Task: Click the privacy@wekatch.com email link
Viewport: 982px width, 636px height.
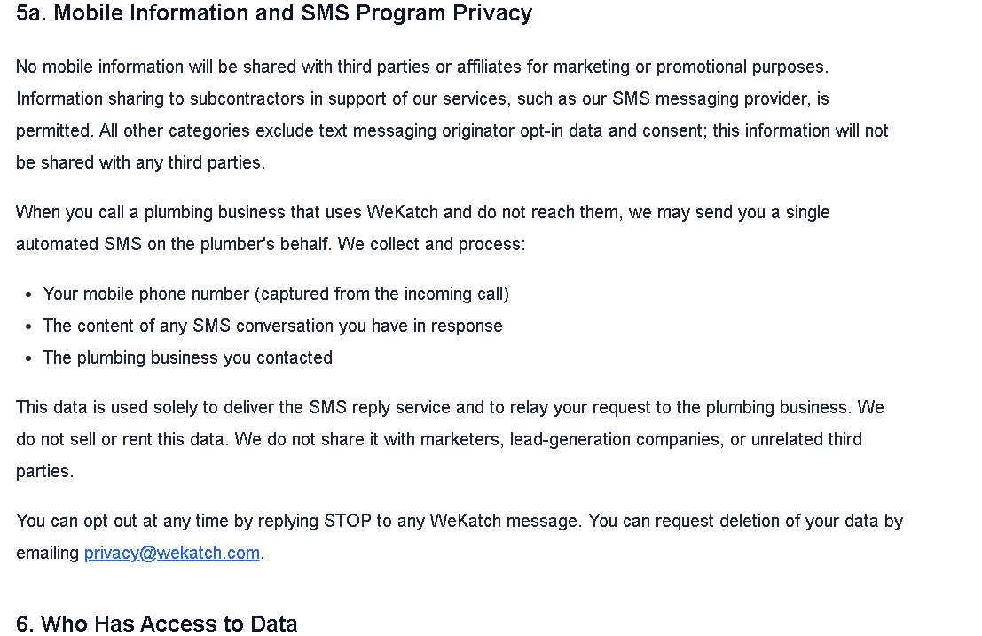Action: click(171, 554)
